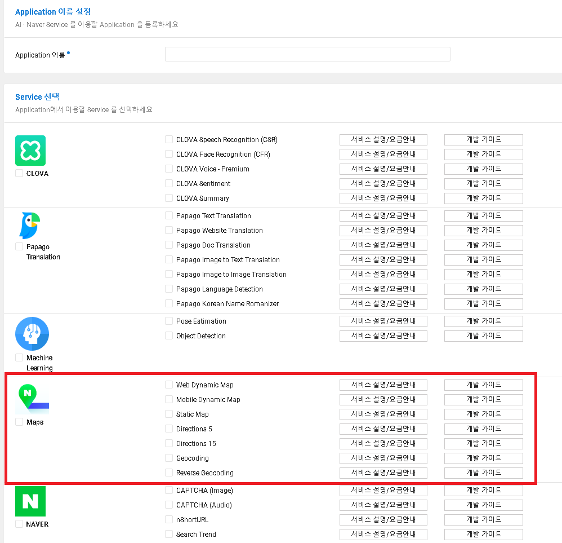562x543 pixels.
Task: Open 개발 가이드 for nShortURL
Action: [x=484, y=520]
